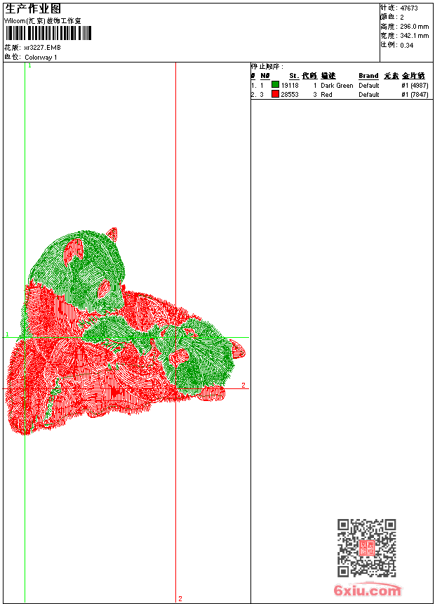Click the 生产作业图 title heading
Image resolution: width=435 pixels, height=604 pixels.
pyautogui.click(x=33, y=8)
